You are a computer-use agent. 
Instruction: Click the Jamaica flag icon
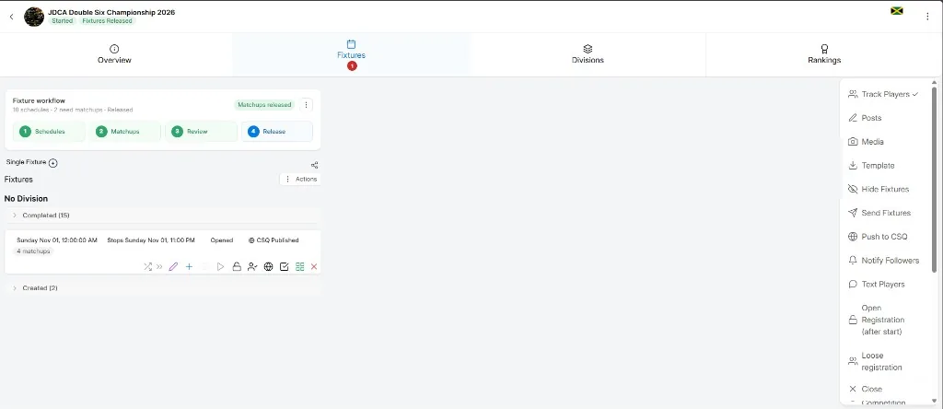897,11
